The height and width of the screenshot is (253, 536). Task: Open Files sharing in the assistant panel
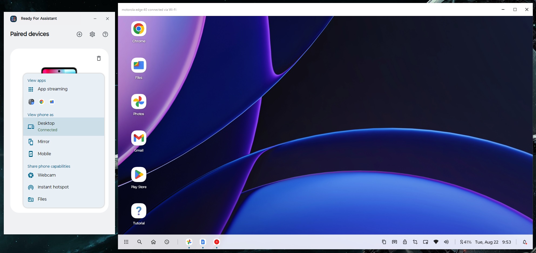coord(64,199)
